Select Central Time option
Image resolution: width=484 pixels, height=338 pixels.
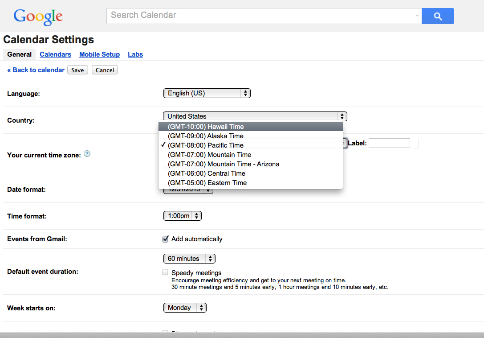click(x=250, y=173)
